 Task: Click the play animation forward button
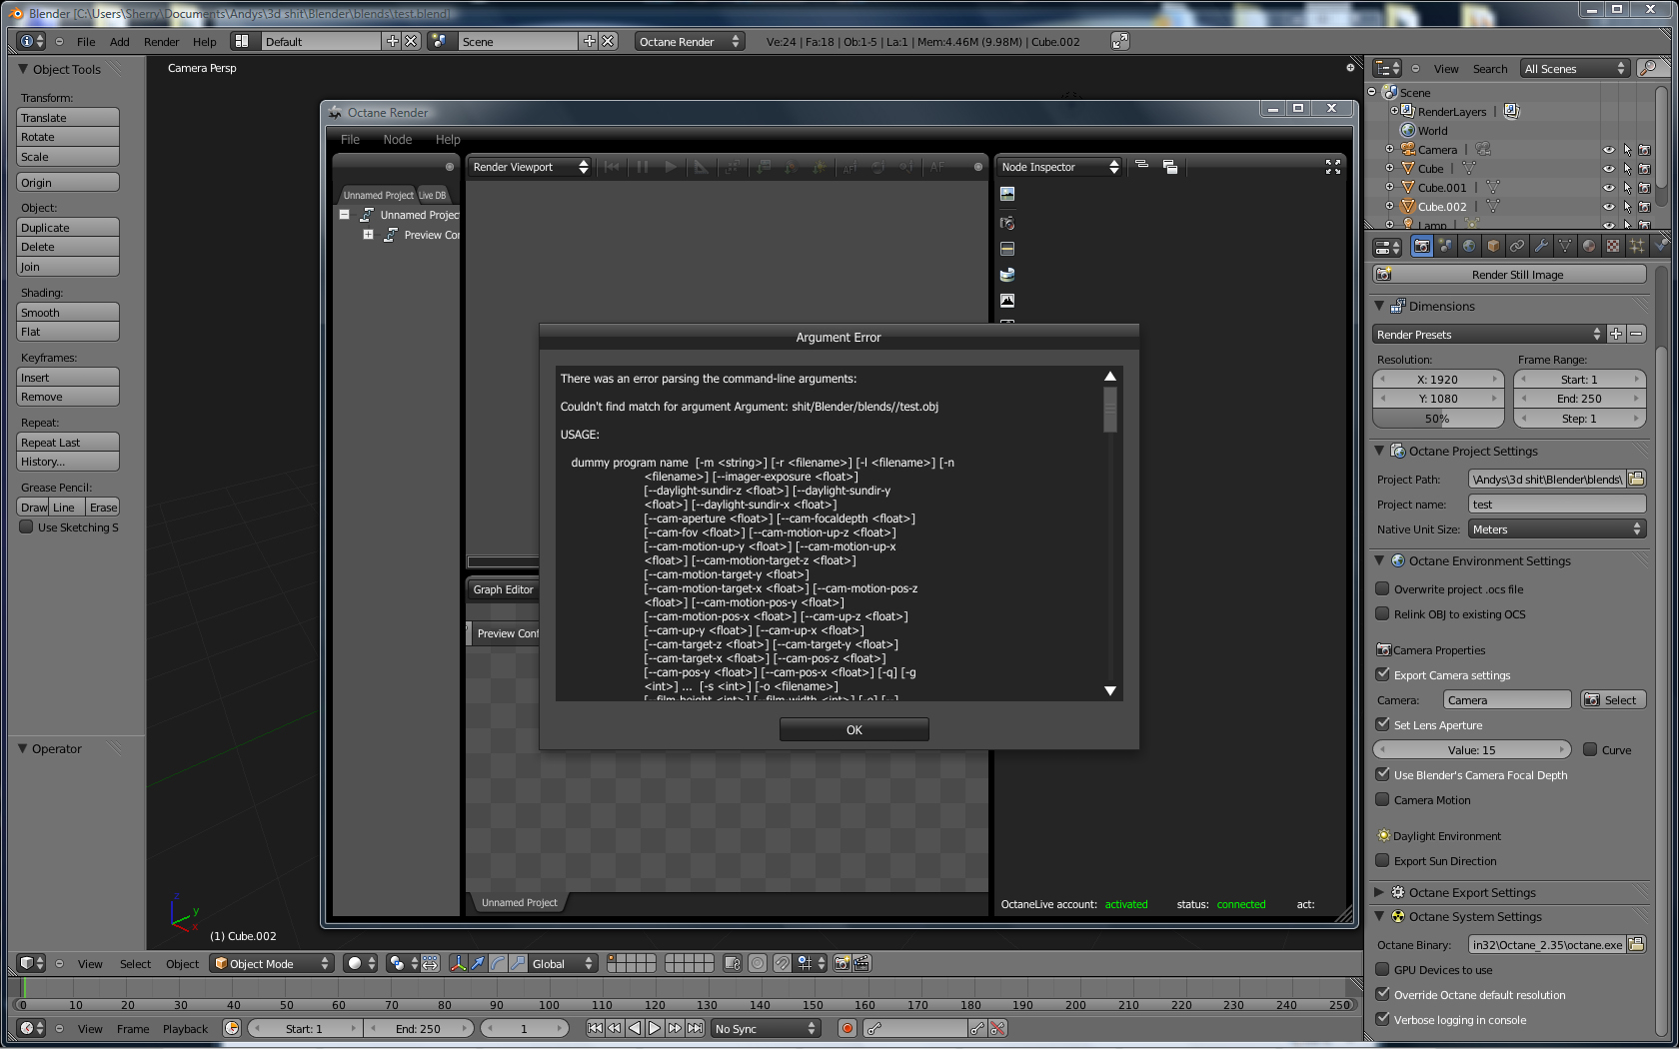[655, 1028]
